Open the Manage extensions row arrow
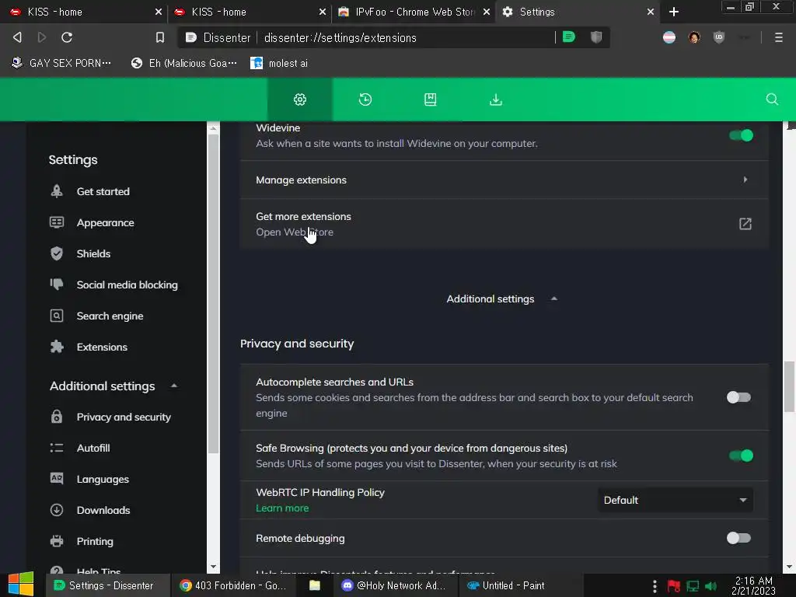 [745, 180]
